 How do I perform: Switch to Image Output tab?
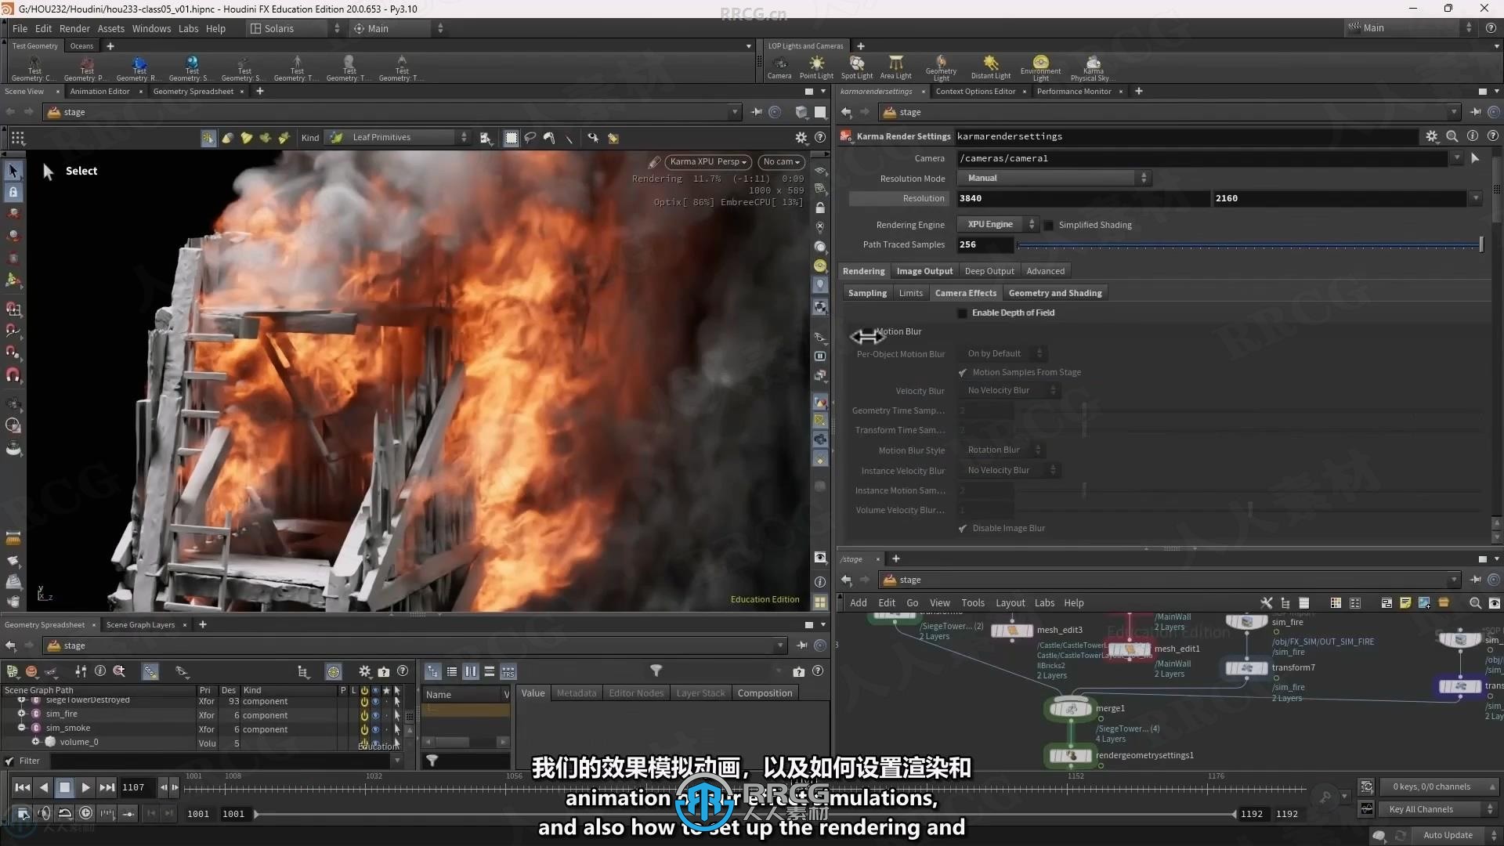(924, 271)
